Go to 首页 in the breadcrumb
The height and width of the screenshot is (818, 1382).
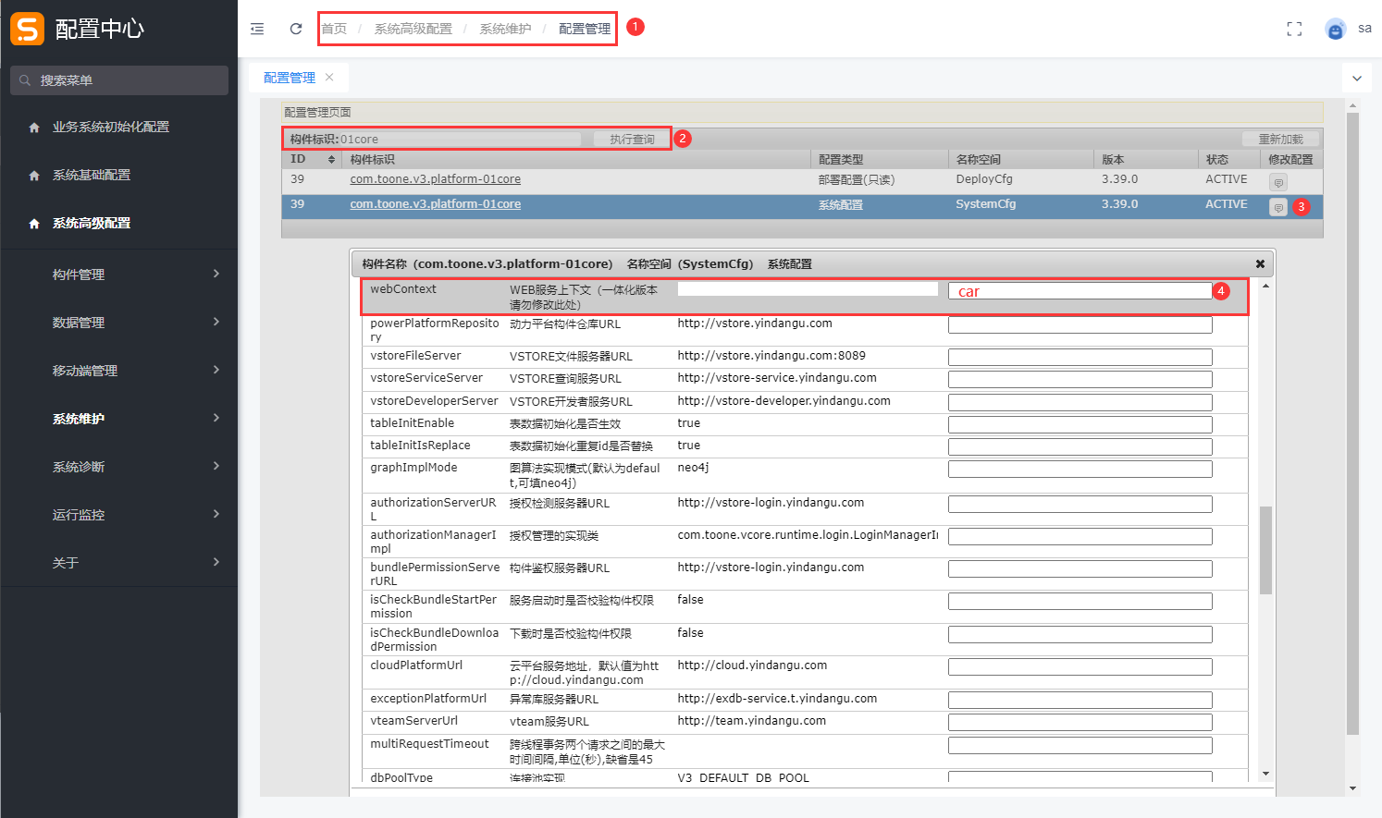334,29
